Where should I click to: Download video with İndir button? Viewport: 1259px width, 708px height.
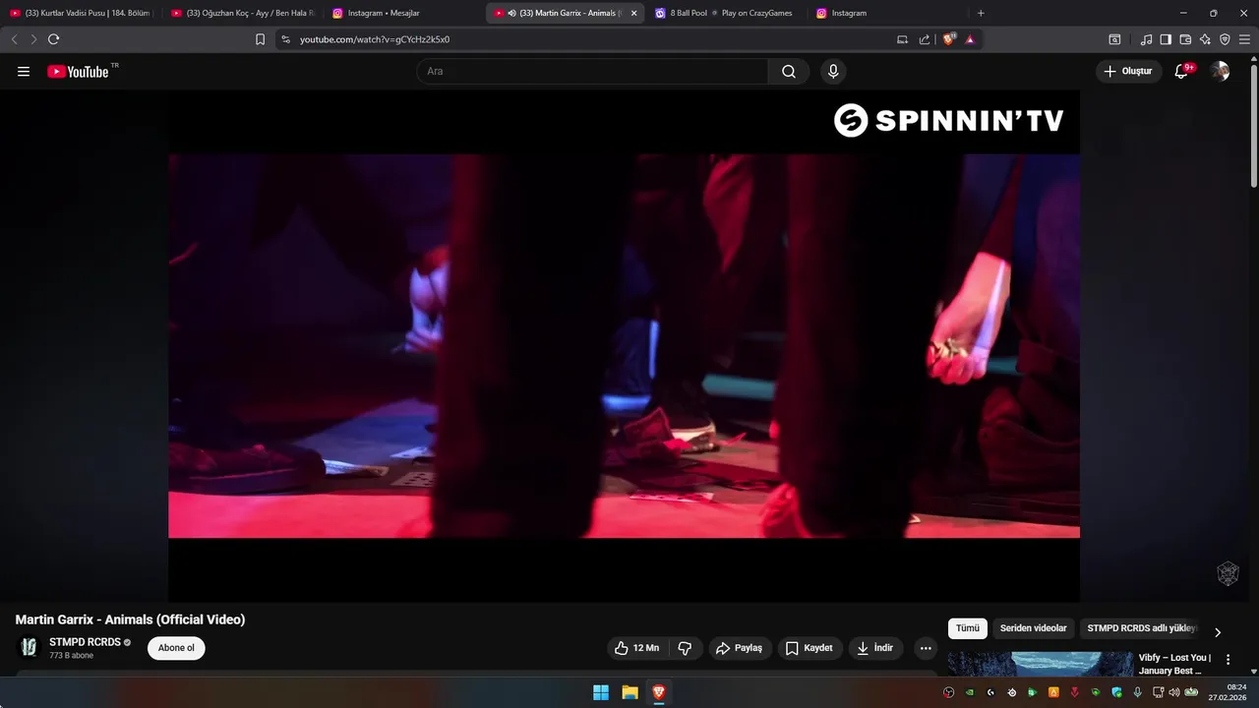point(875,648)
